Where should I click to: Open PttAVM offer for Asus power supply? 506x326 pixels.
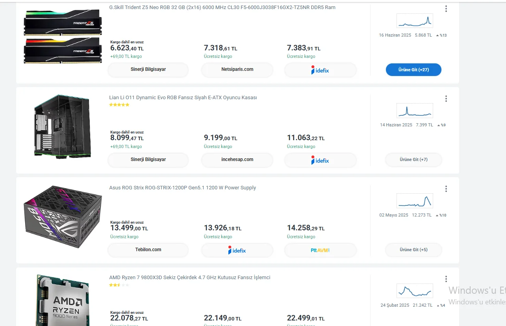(x=320, y=250)
